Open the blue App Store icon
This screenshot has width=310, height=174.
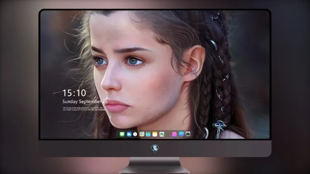[x=181, y=134]
